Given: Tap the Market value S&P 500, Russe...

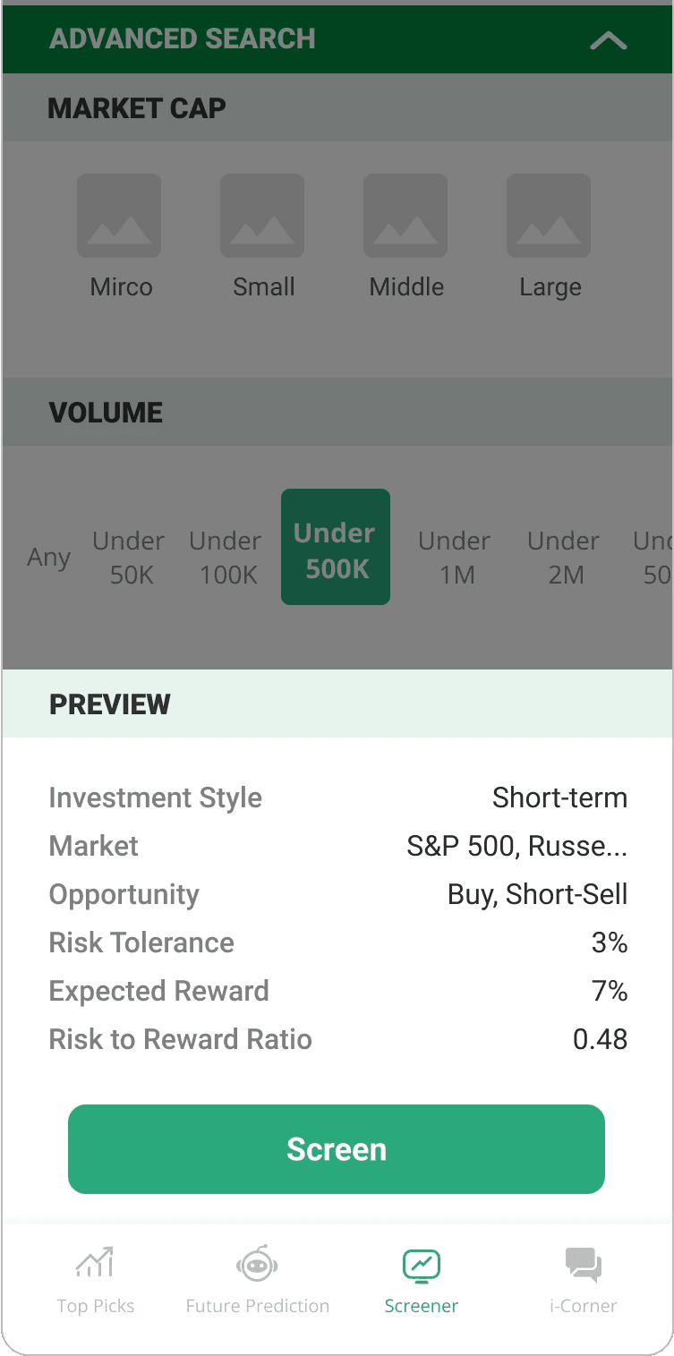Looking at the screenshot, I should coord(517,846).
